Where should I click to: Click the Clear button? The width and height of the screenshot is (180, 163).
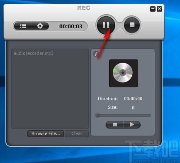[77, 133]
